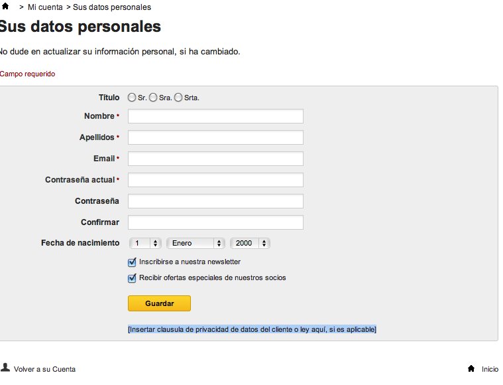Click the user icon beside Volver a su Cuenta

pos(5,367)
